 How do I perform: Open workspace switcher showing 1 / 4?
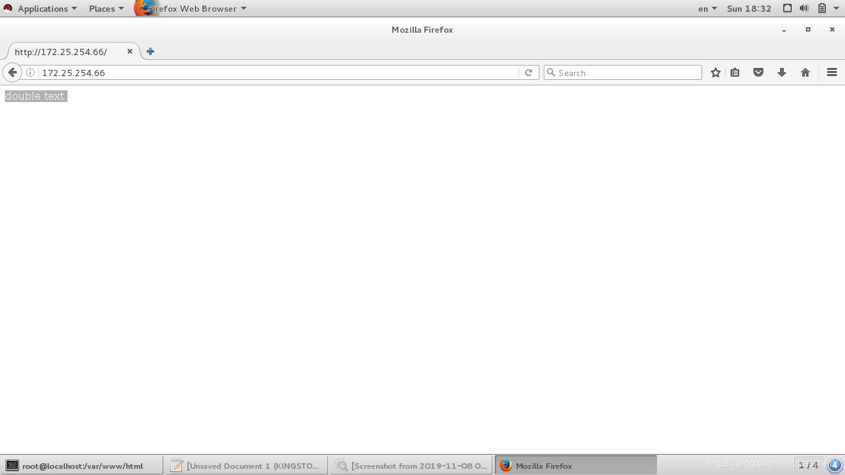click(808, 465)
